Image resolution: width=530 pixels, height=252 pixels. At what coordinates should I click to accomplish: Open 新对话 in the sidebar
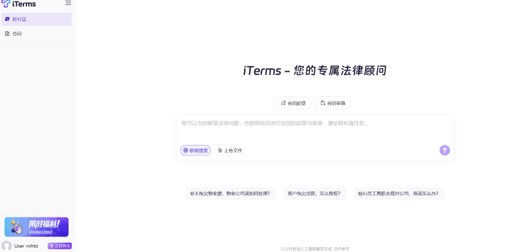(37, 20)
